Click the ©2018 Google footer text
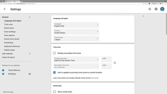Image resolution: width=167 pixels, height=94 pixels. pyautogui.click(x=8, y=92)
